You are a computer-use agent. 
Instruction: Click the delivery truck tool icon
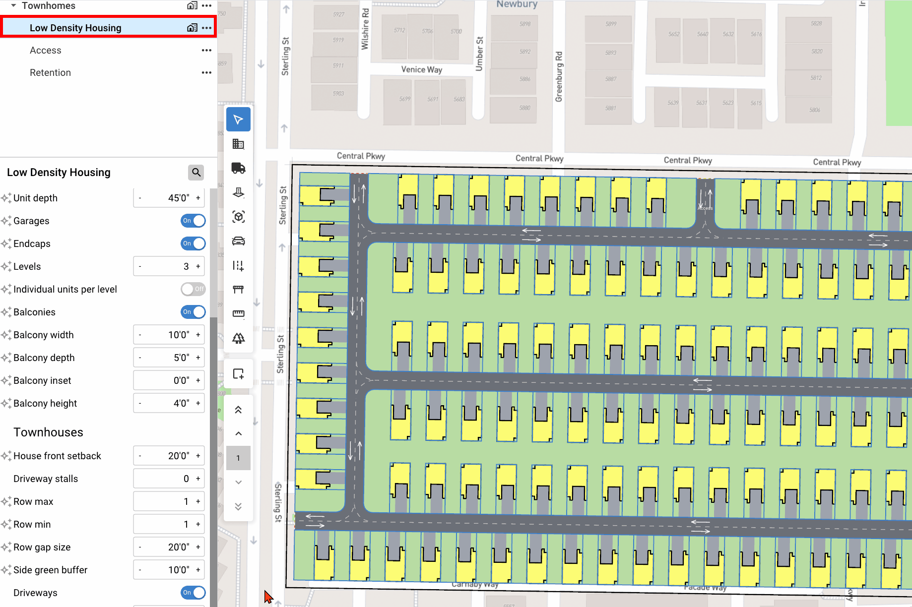pyautogui.click(x=238, y=168)
